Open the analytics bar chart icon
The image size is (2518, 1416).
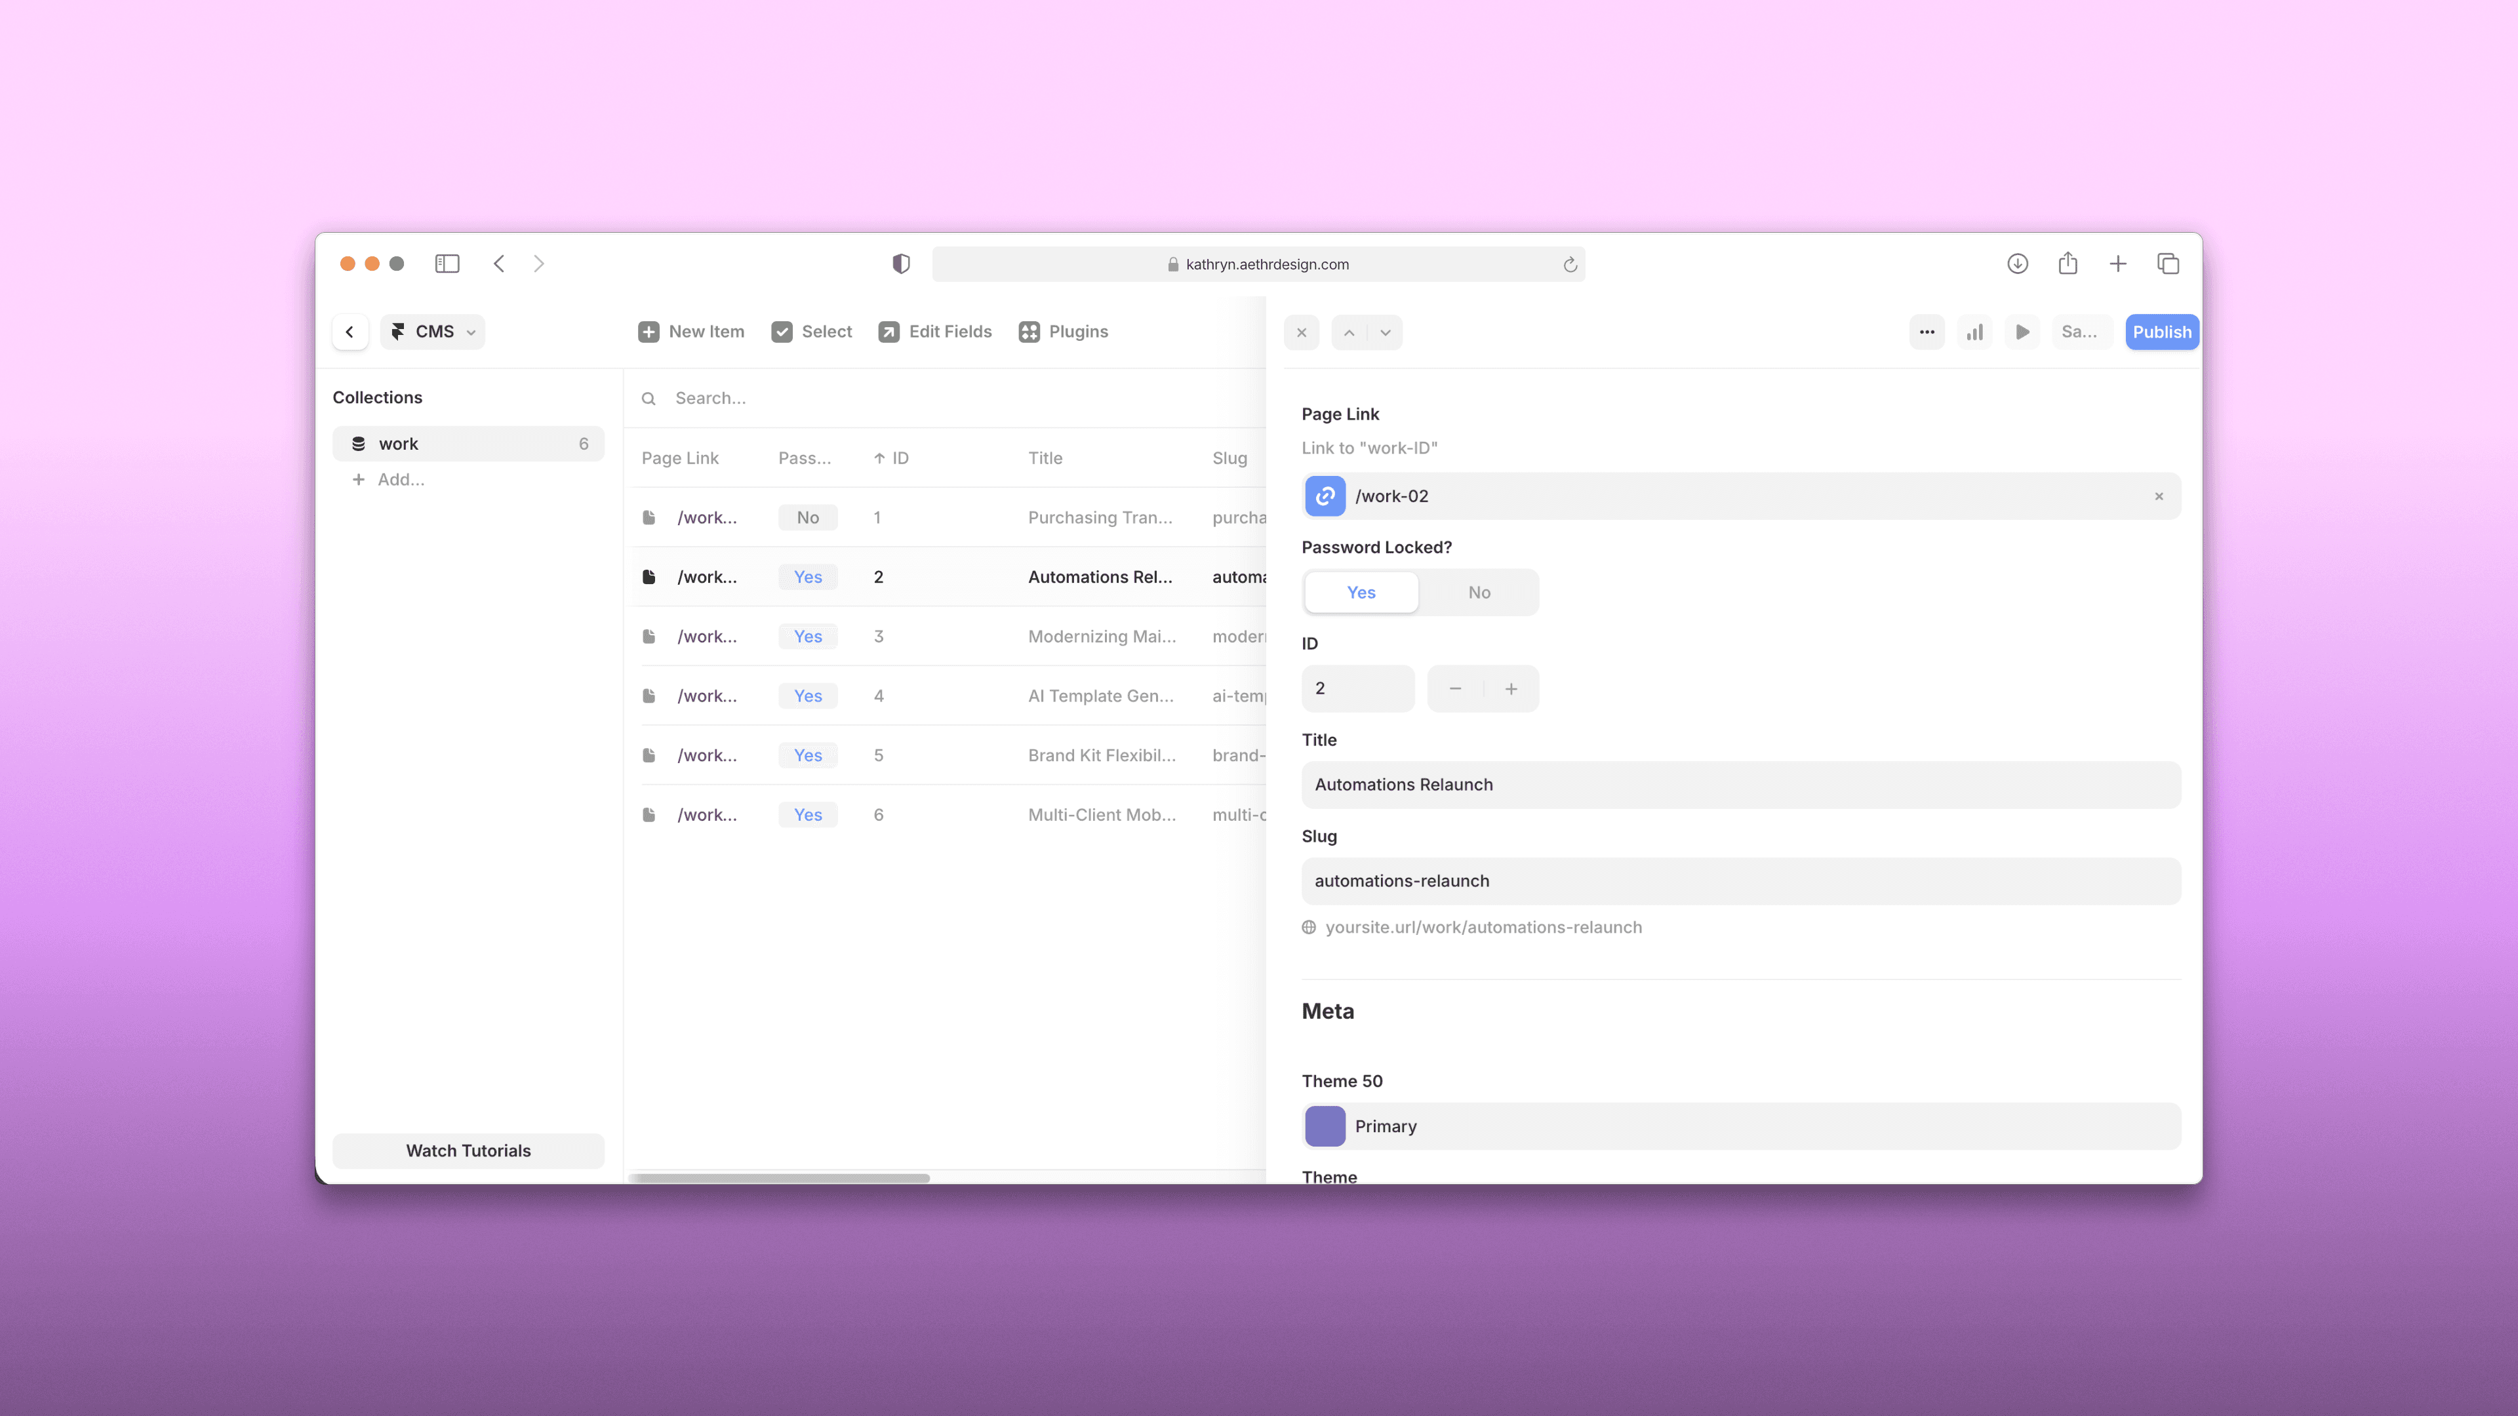click(x=1974, y=332)
